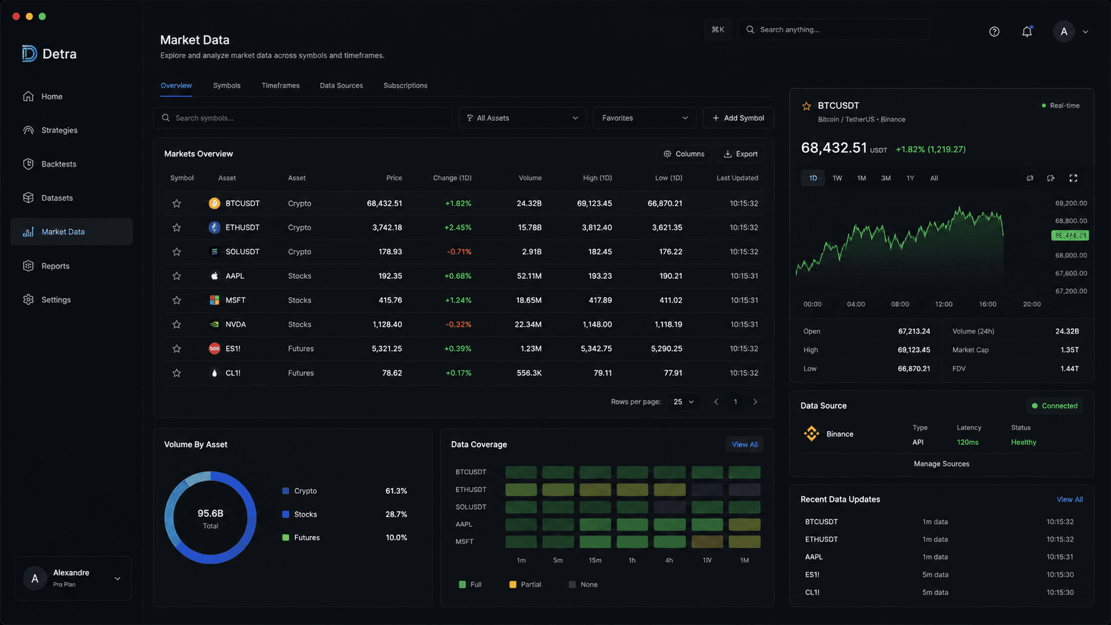Click the NVDA logo icon

tap(214, 324)
